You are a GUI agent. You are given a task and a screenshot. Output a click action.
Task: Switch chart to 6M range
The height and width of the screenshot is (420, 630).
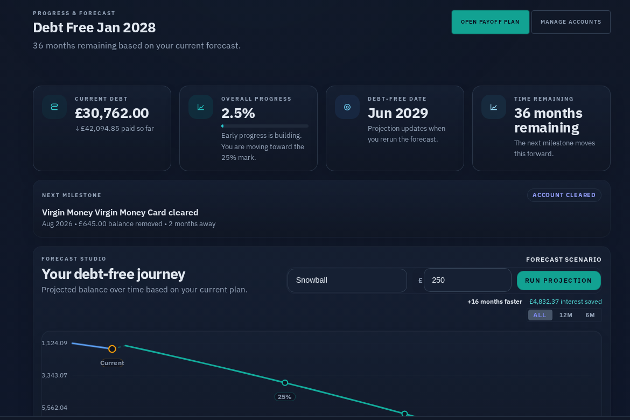(590, 315)
